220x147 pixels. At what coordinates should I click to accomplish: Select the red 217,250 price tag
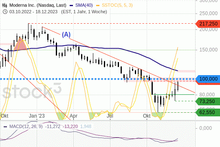pos(207,24)
